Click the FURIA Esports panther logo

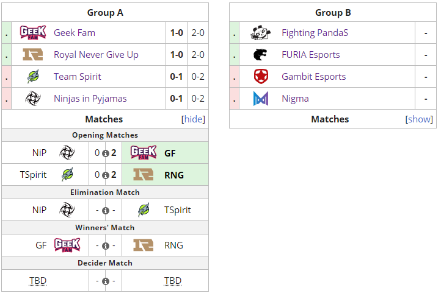pos(261,55)
